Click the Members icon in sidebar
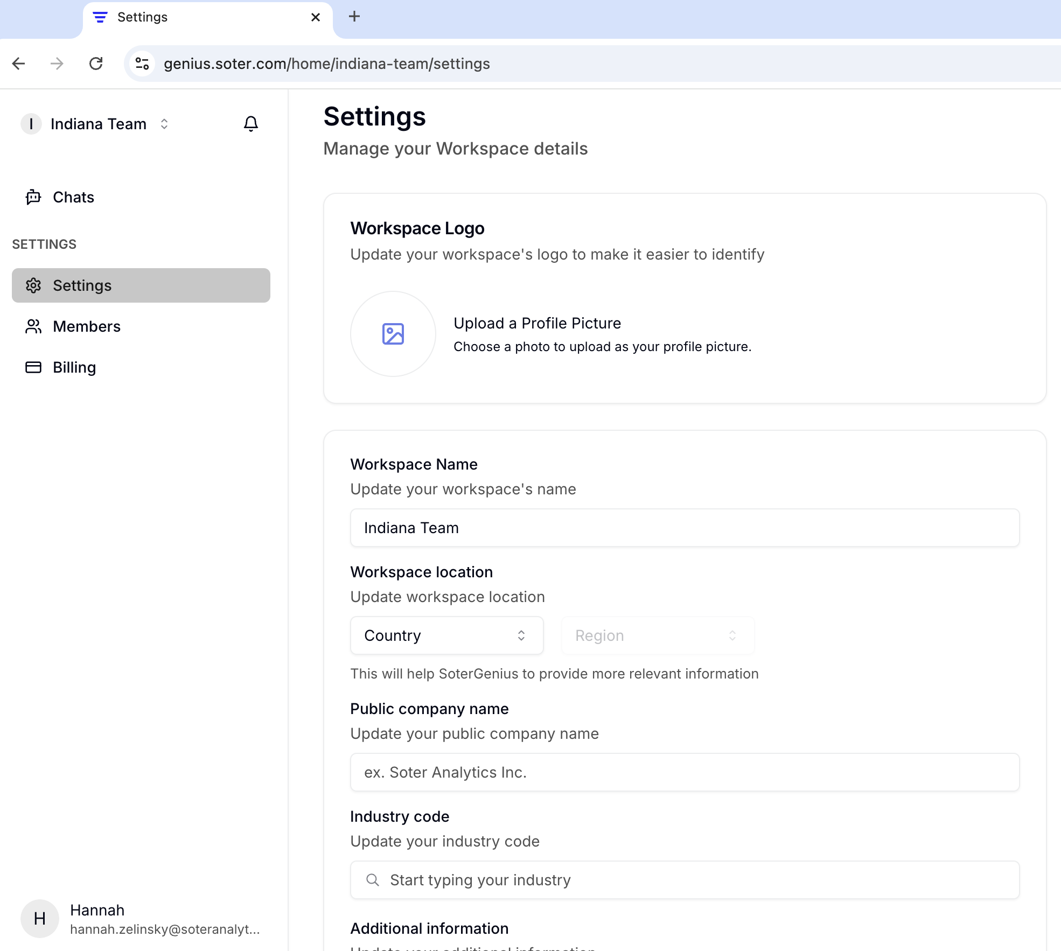1061x951 pixels. [34, 326]
